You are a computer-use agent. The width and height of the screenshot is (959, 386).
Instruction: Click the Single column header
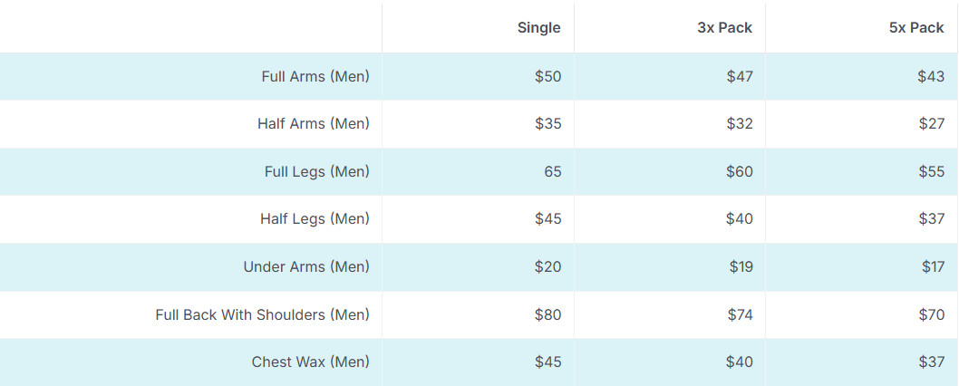(538, 27)
